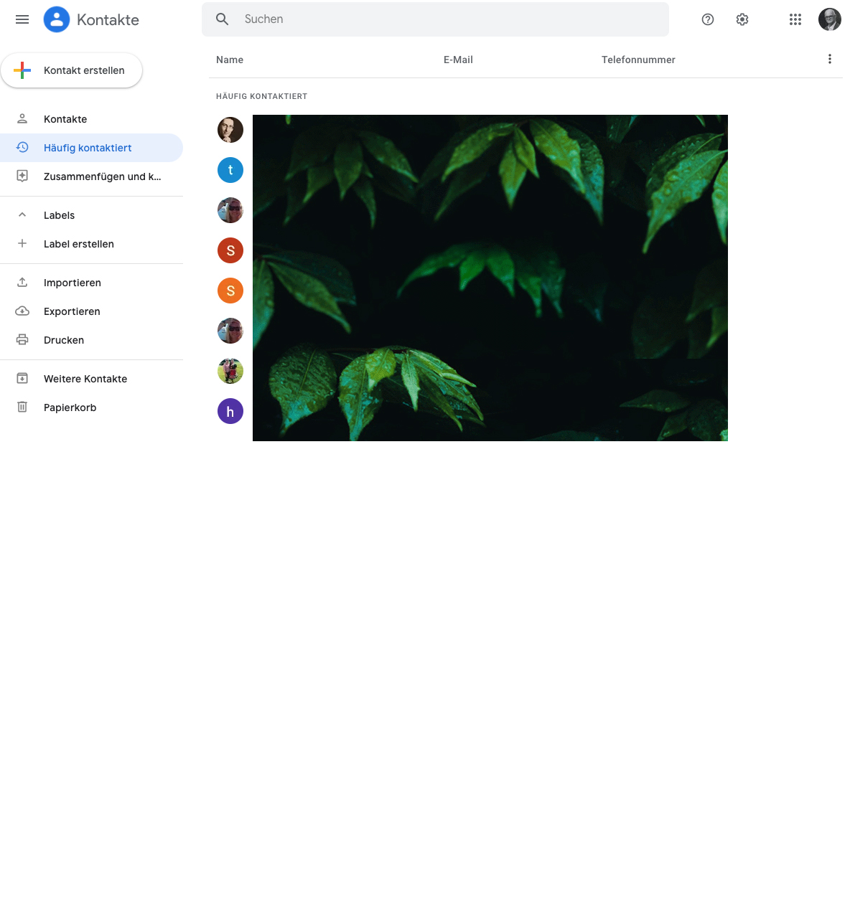Click the printer icon beside Drucken

pos(22,339)
